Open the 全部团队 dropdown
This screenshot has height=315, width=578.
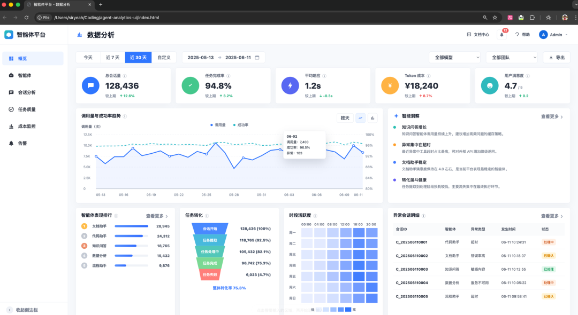pos(512,57)
